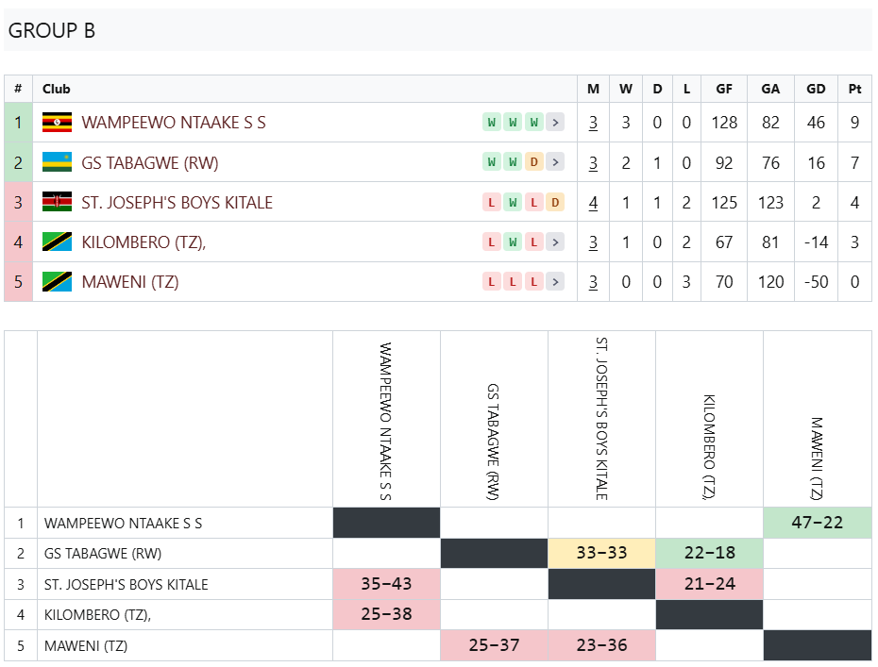Click the Pt column header
This screenshot has width=878, height=667.
click(x=854, y=89)
